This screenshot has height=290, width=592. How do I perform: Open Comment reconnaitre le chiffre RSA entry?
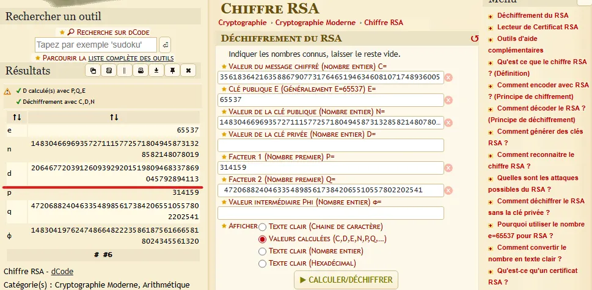(531, 161)
